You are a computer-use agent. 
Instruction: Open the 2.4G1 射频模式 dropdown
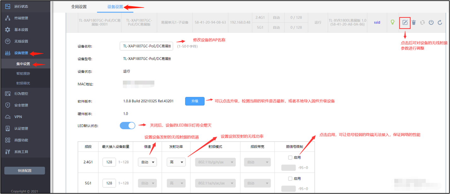[215, 162]
